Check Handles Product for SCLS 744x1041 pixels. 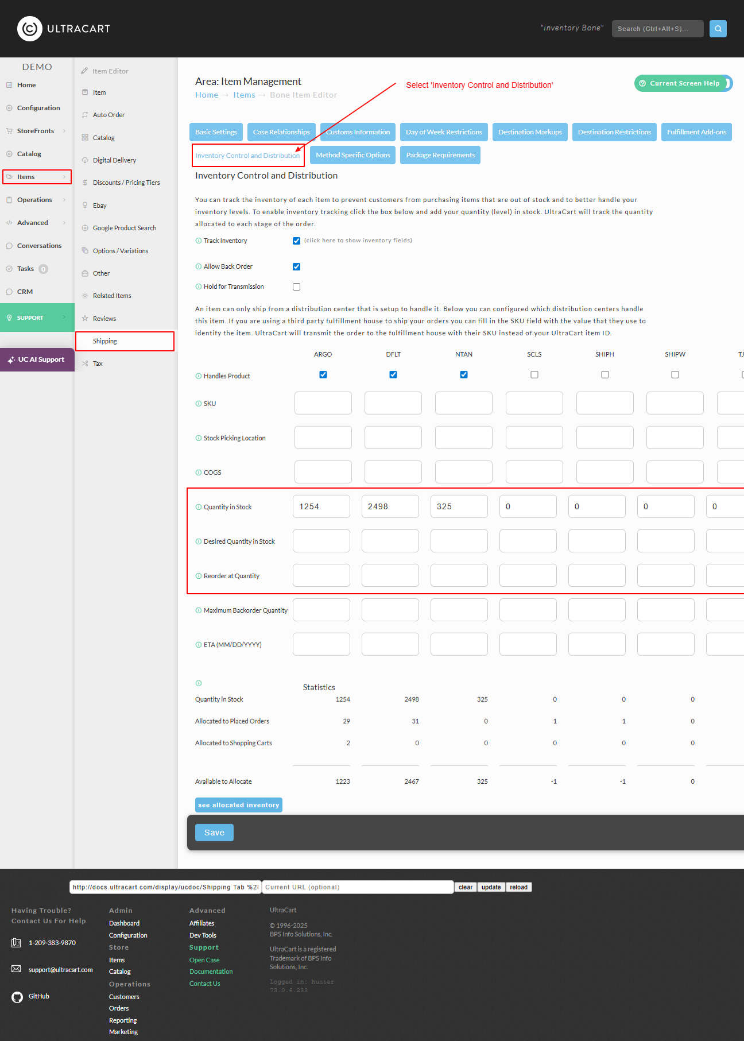534,374
